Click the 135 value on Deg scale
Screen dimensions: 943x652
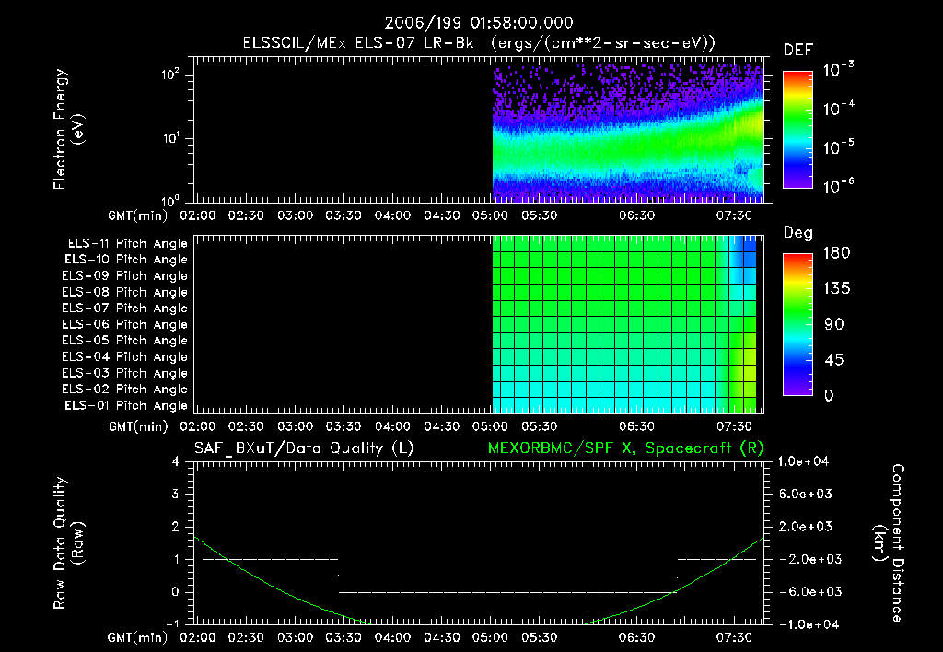coord(836,289)
